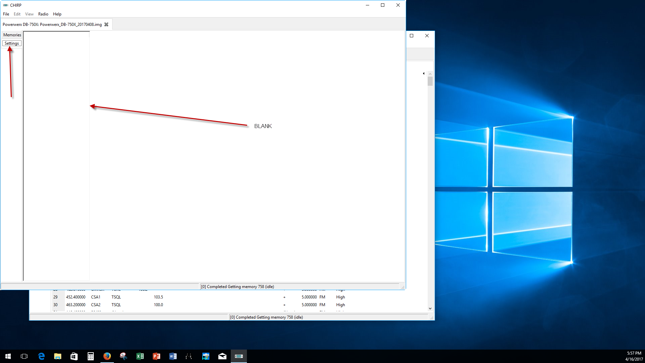The height and width of the screenshot is (363, 645).
Task: Click the 100.0 tone value
Action: [x=159, y=305]
